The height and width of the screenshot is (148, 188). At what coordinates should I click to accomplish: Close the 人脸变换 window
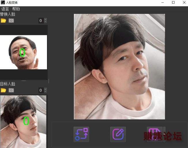coord(184,3)
